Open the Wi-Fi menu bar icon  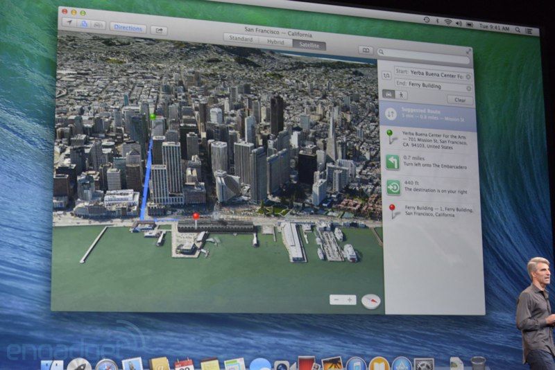click(x=448, y=22)
